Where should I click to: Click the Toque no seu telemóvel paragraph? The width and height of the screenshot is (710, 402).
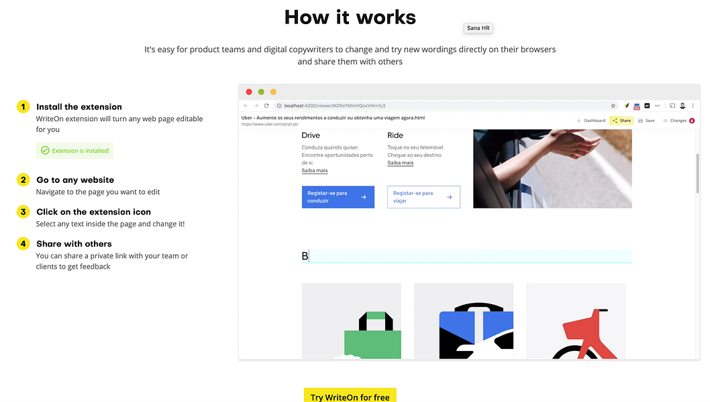415,151
